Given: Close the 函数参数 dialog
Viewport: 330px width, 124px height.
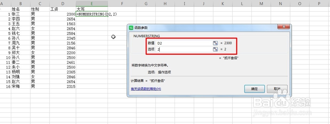Looking at the screenshot, I should (x=284, y=27).
